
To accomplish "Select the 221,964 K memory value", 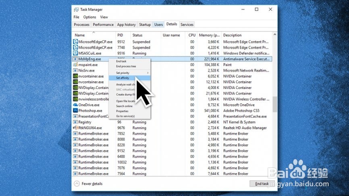I will (212, 59).
